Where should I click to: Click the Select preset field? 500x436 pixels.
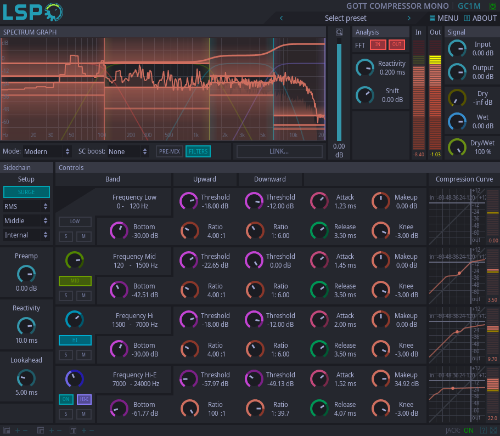click(345, 18)
